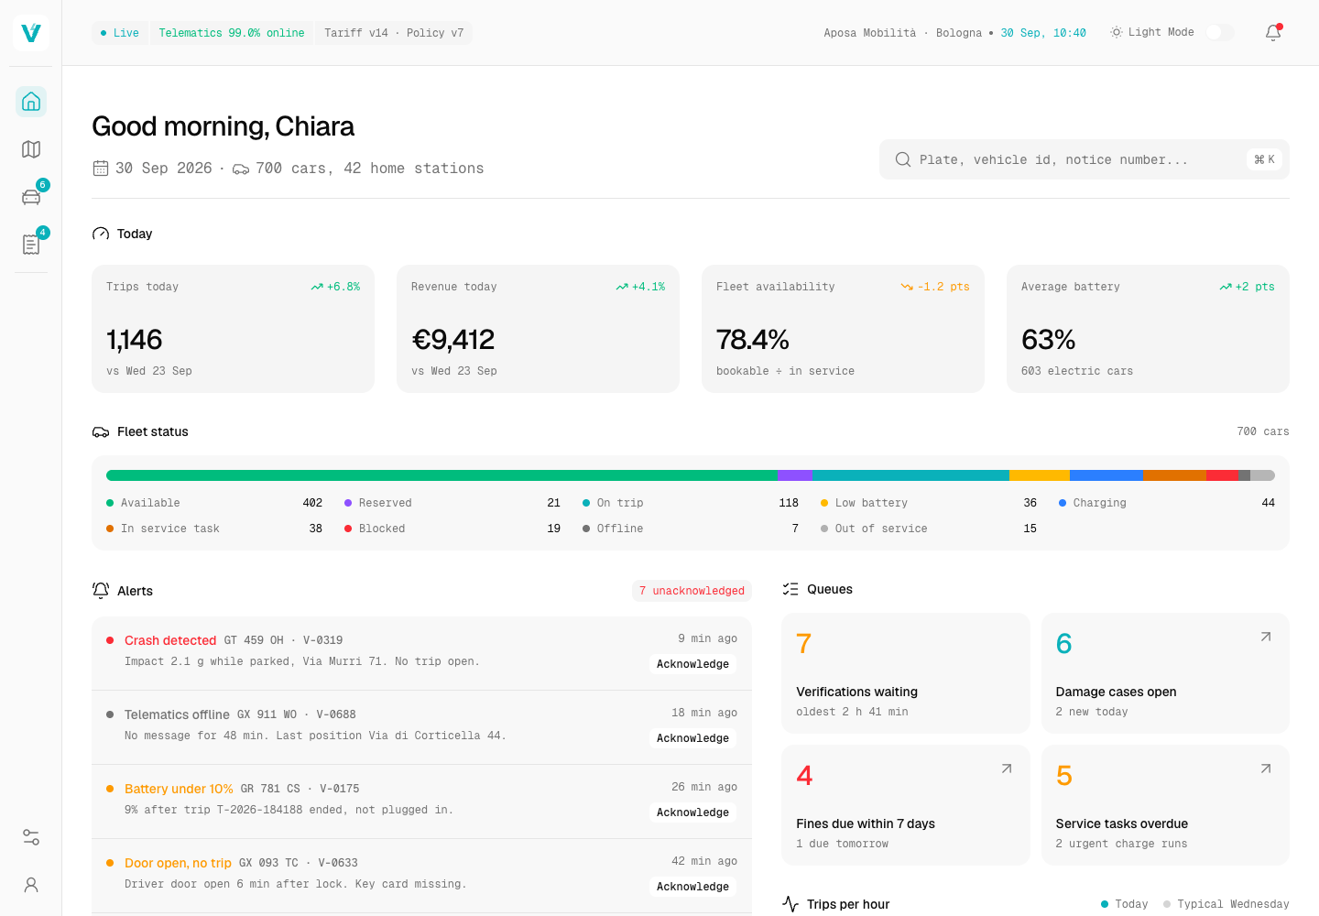Screen dimensions: 1319x916
Task: Focus the plate and vehicle id search field
Action: (x=1085, y=159)
